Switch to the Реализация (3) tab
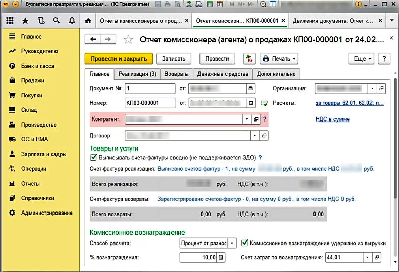The height and width of the screenshot is (272, 399). pyautogui.click(x=137, y=74)
